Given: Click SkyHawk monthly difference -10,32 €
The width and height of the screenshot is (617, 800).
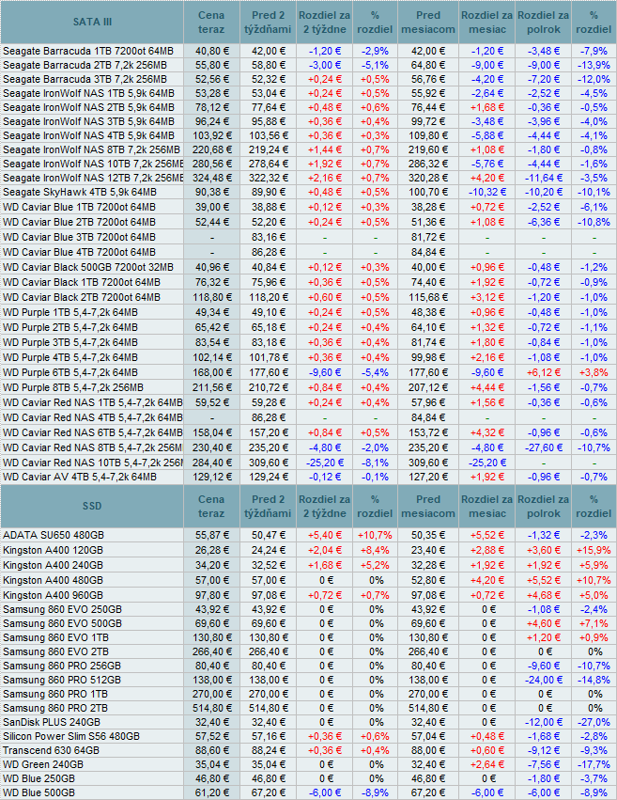Looking at the screenshot, I should (487, 193).
